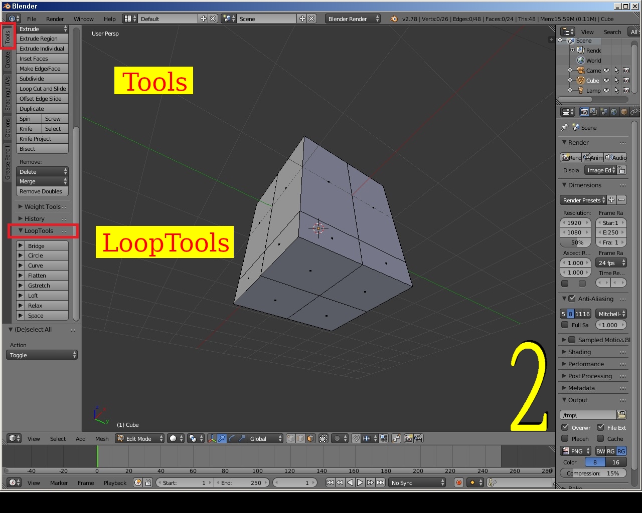Viewport: 642px width, 513px height.
Task: Click the browse output folder icon
Action: point(621,415)
